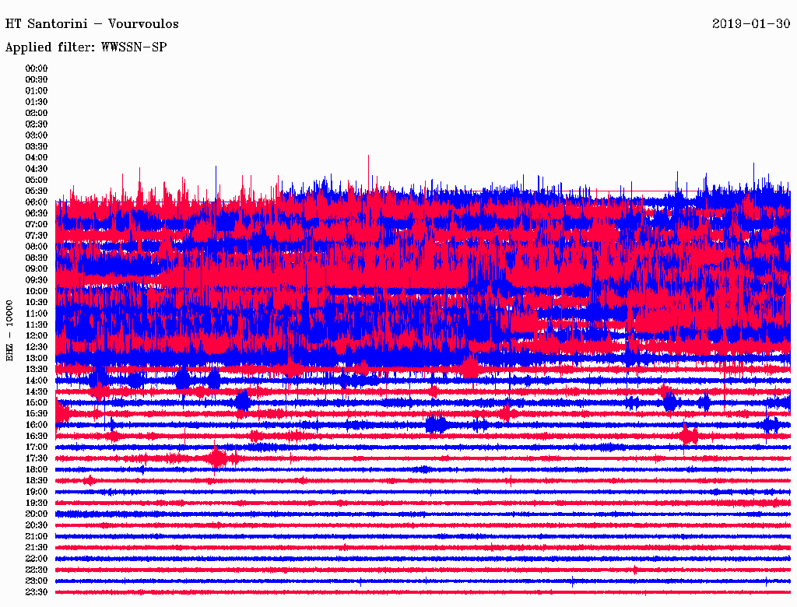Click the 03:30 time label
The image size is (797, 607).
click(x=37, y=146)
